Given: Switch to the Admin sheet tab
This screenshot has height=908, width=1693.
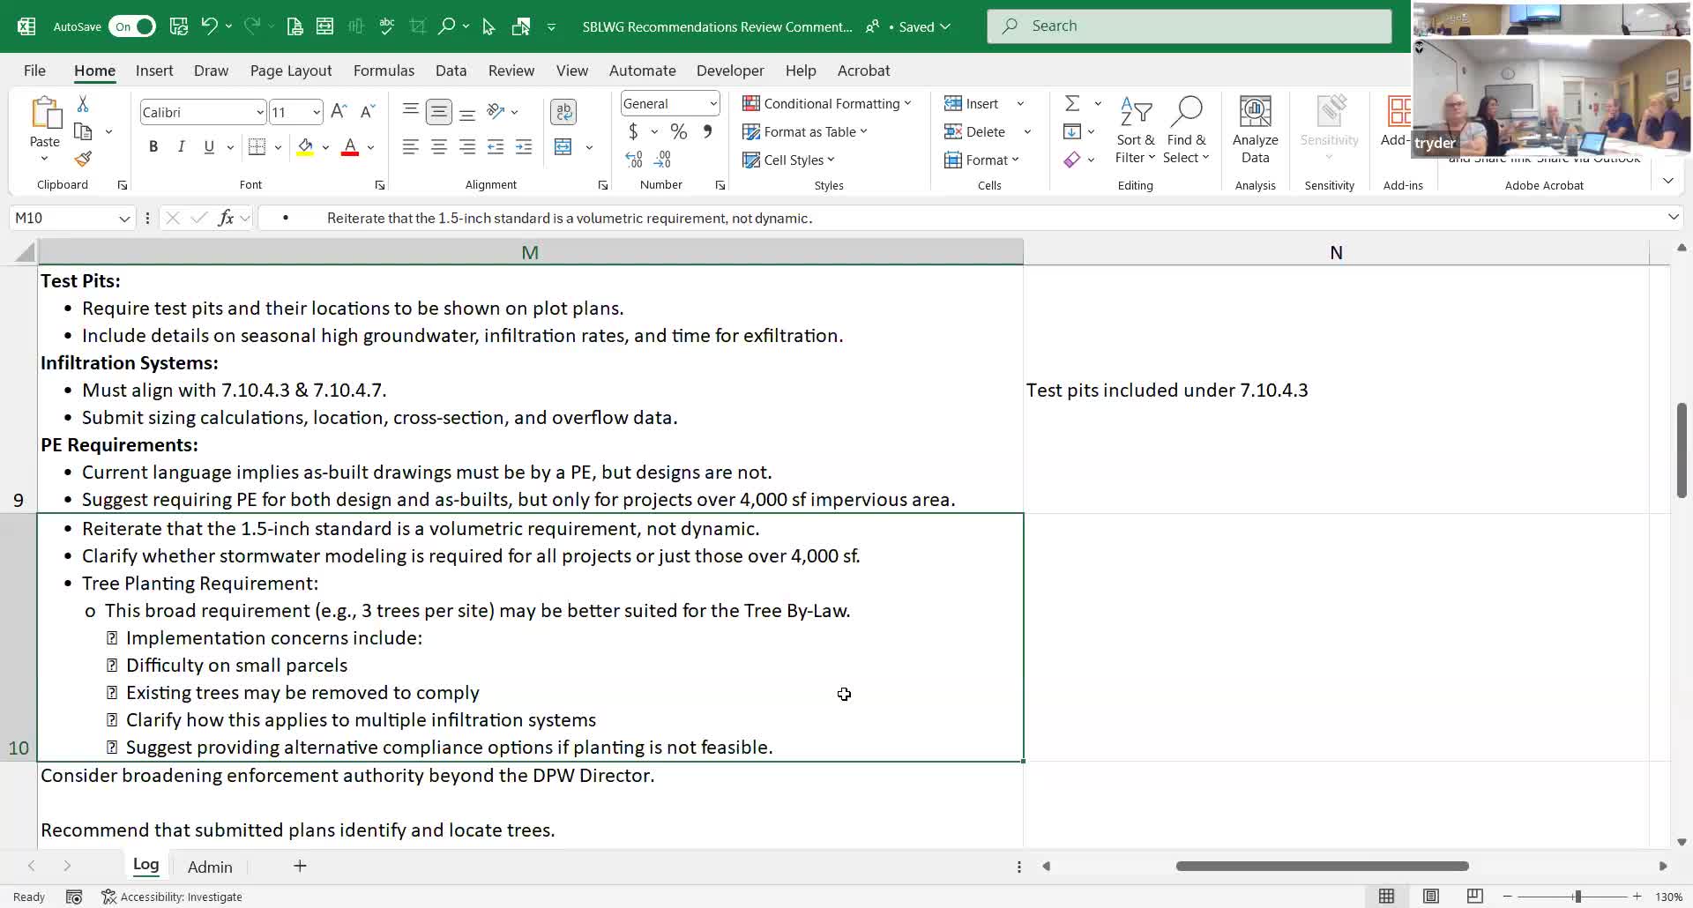Looking at the screenshot, I should (x=210, y=867).
